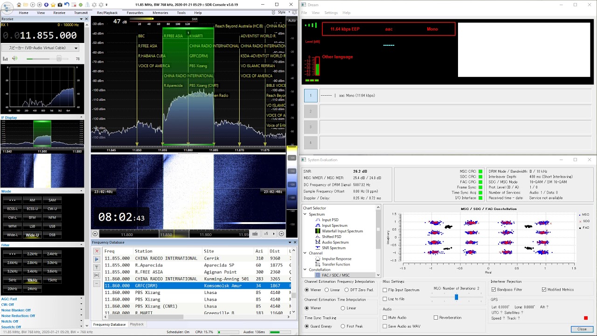Click the blue undo arrow icon in SDR Console
This screenshot has height=336, width=597.
click(67, 5)
